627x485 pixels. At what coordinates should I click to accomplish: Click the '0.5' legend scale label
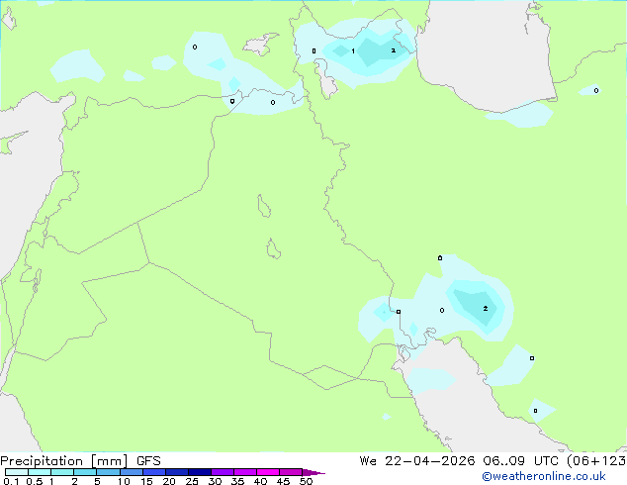pyautogui.click(x=35, y=481)
